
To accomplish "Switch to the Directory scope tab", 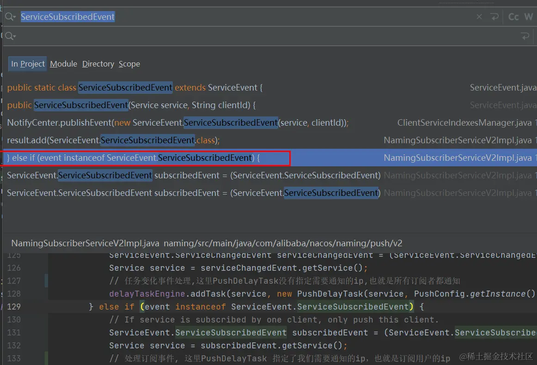I will [98, 64].
